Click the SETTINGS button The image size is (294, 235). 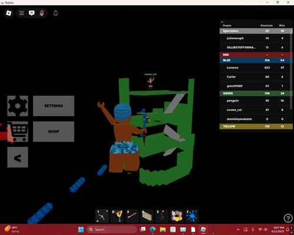coord(54,106)
